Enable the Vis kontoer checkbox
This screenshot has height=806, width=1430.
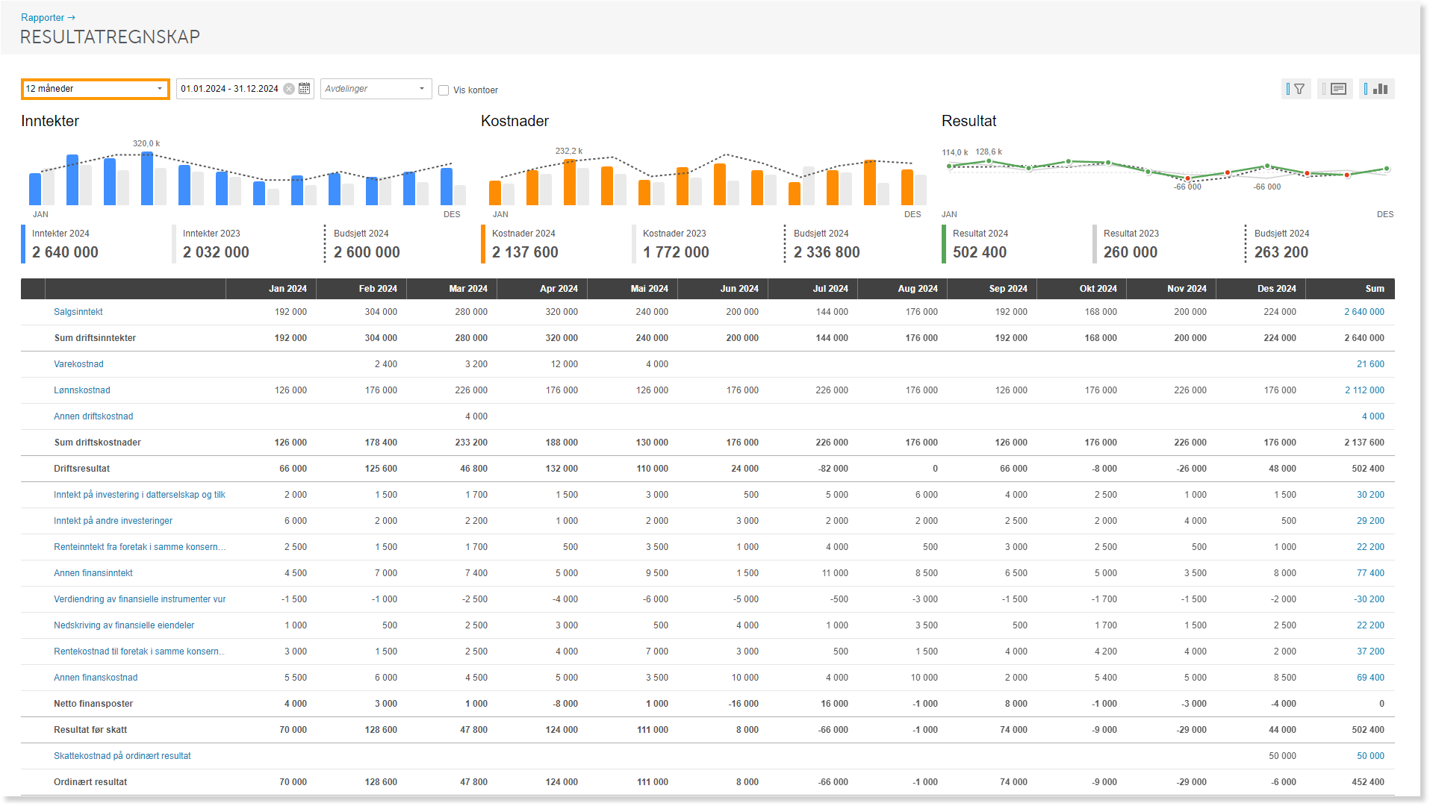[444, 90]
